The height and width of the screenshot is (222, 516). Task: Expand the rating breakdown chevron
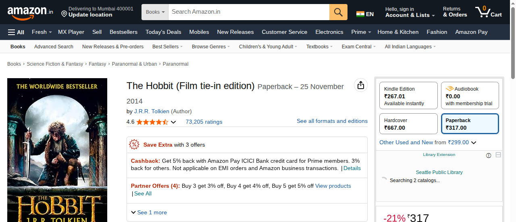pos(173,122)
